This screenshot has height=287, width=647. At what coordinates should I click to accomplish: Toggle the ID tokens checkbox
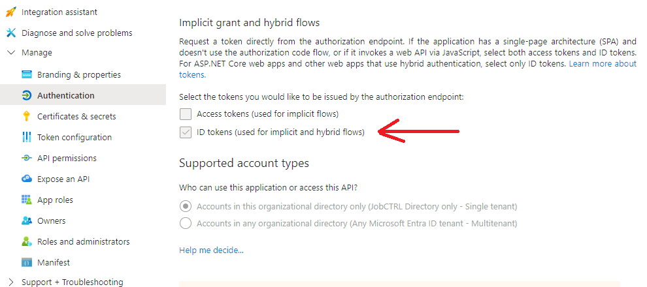click(x=186, y=133)
